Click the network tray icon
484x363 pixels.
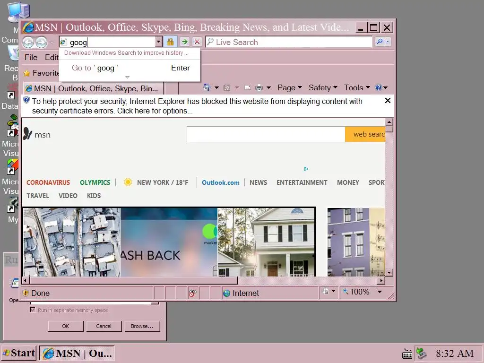coord(421,353)
